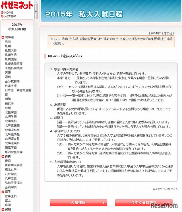The width and height of the screenshot is (182, 212).
Task: Click the sidebar scroll-up arrow
Action: 36,2
